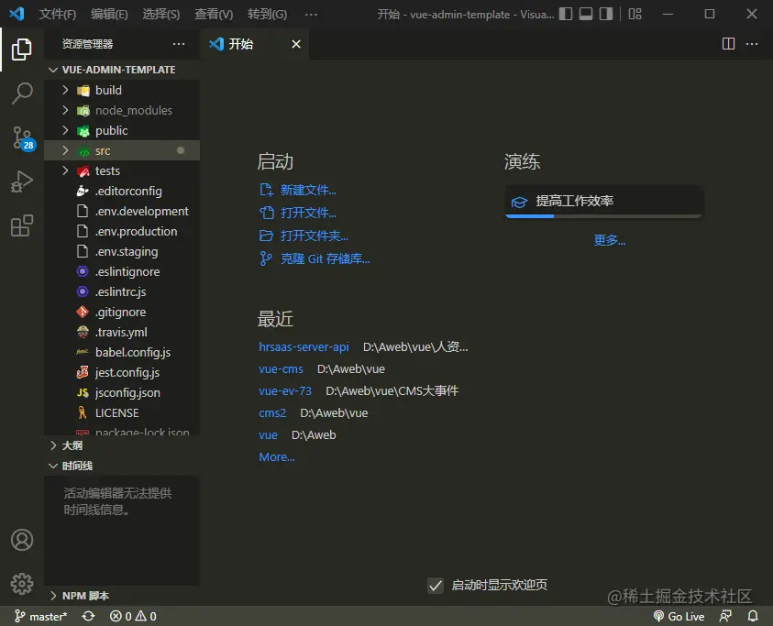The image size is (773, 626).
Task: Click 更多... under walkthroughs
Action: pyautogui.click(x=610, y=240)
